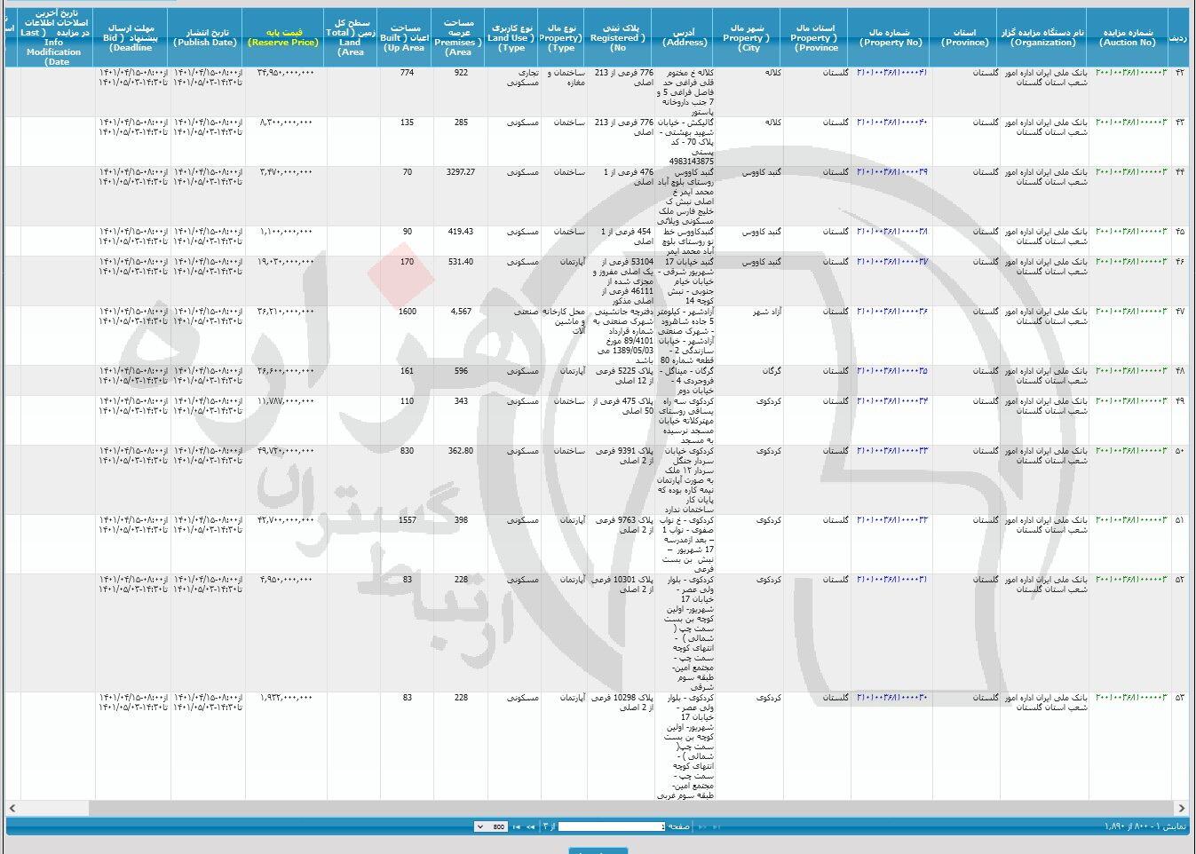
Task: Open property number link in row ۴۹
Action: coord(891,401)
